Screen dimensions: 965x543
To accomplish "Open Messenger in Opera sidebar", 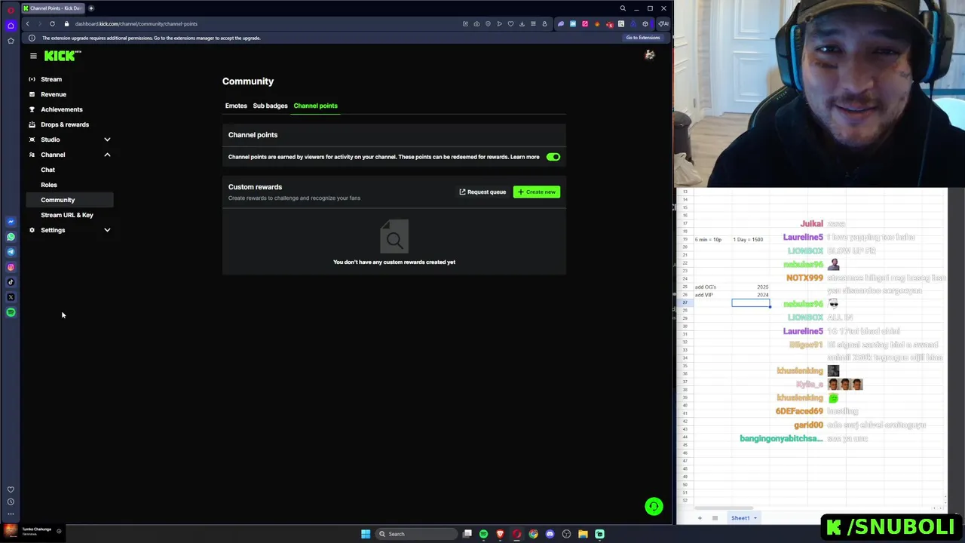I will click(x=11, y=222).
